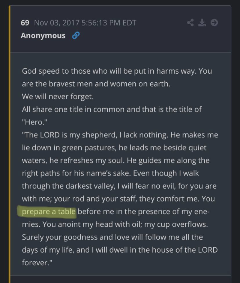Open post number 69
Screen dimensions: 240x283
coord(25,23)
